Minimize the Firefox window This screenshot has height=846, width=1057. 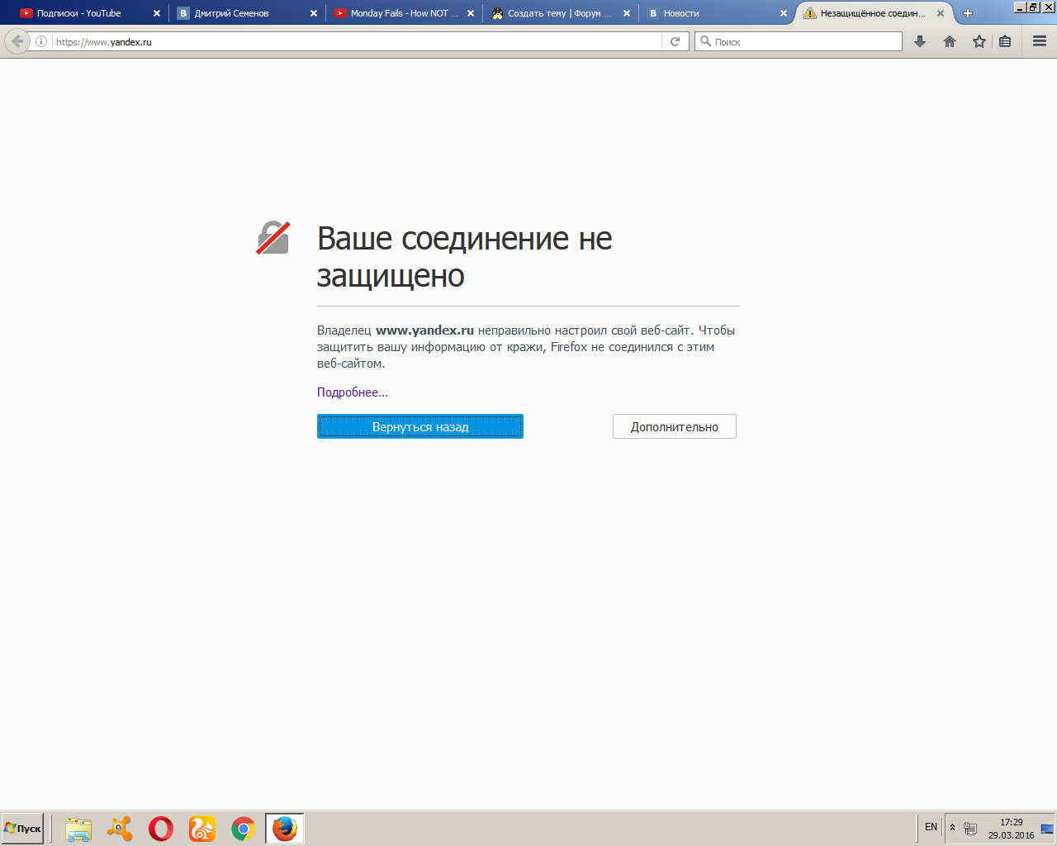coord(1020,7)
